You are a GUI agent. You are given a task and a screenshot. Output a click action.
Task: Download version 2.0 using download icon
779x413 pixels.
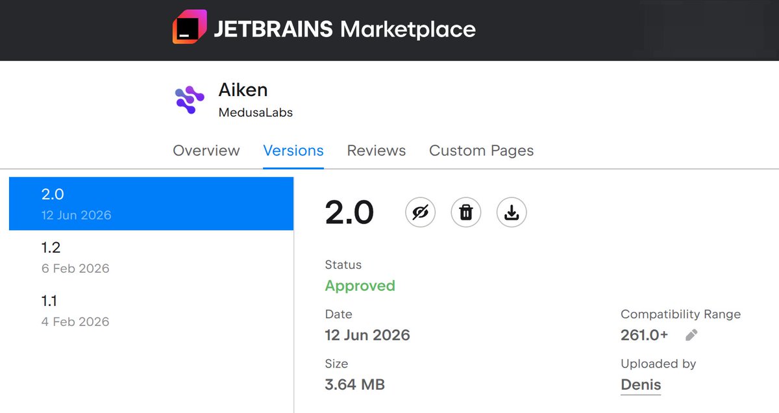(512, 212)
